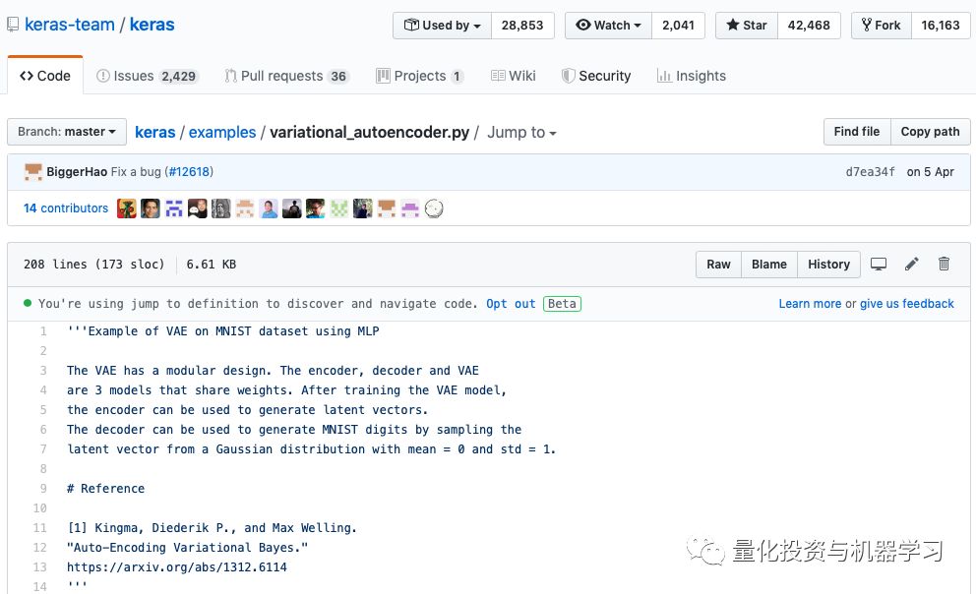Switch to the Insights tab
The width and height of the screenshot is (976, 594).
pyautogui.click(x=691, y=76)
